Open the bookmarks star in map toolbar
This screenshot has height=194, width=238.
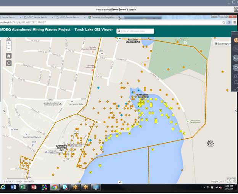coord(9,39)
